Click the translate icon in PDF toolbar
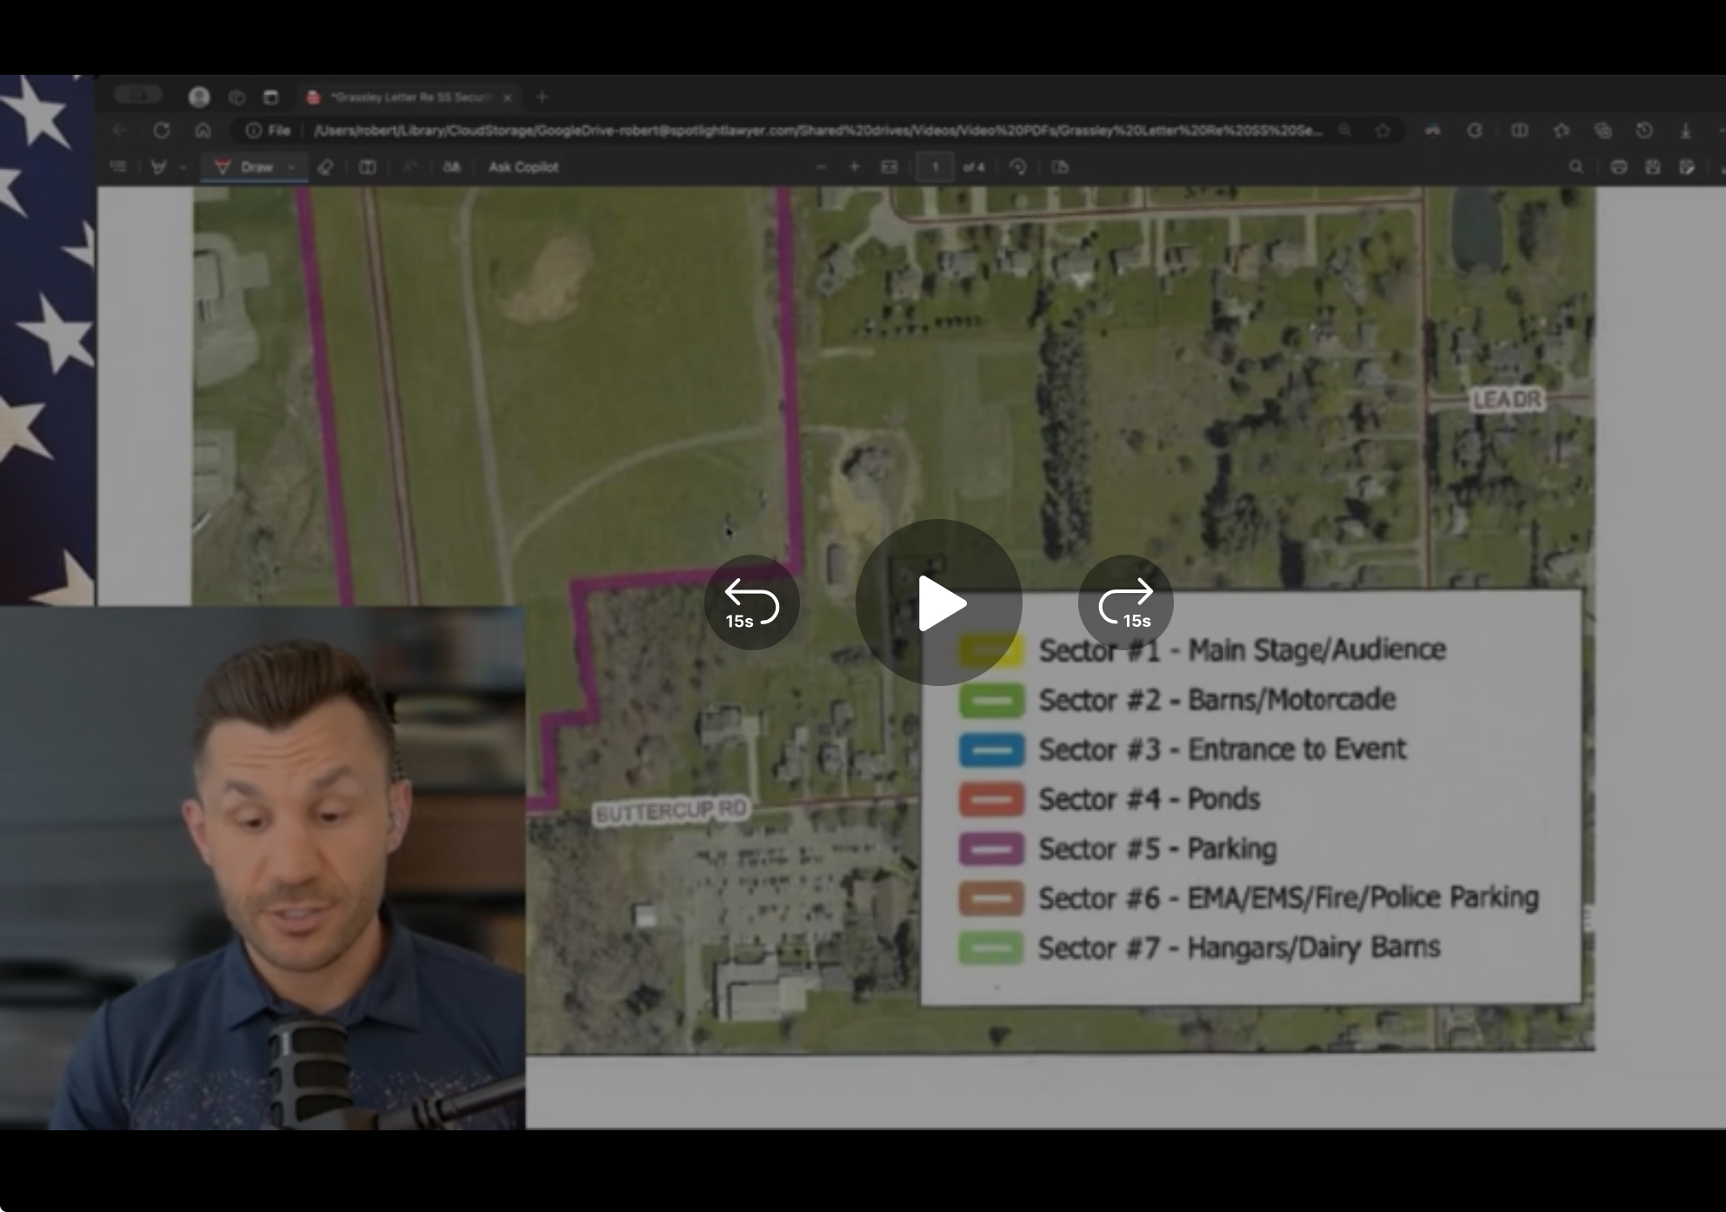This screenshot has width=1726, height=1212. click(x=452, y=167)
